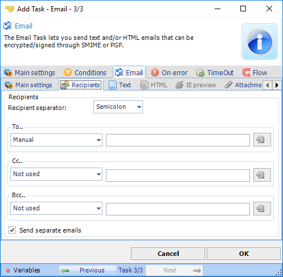
Task: Open the Flow tab
Action: click(x=255, y=72)
